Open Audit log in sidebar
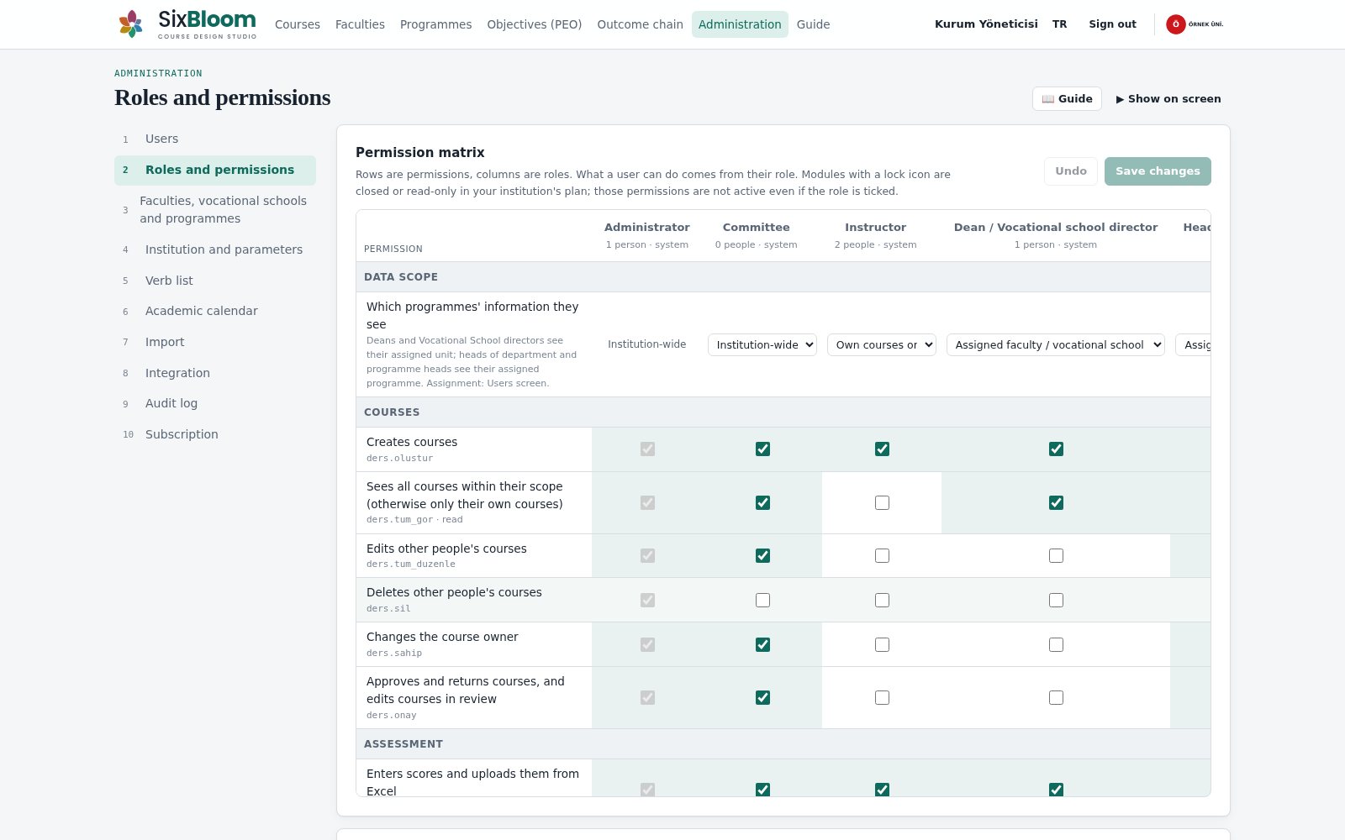The image size is (1345, 840). 215,403
